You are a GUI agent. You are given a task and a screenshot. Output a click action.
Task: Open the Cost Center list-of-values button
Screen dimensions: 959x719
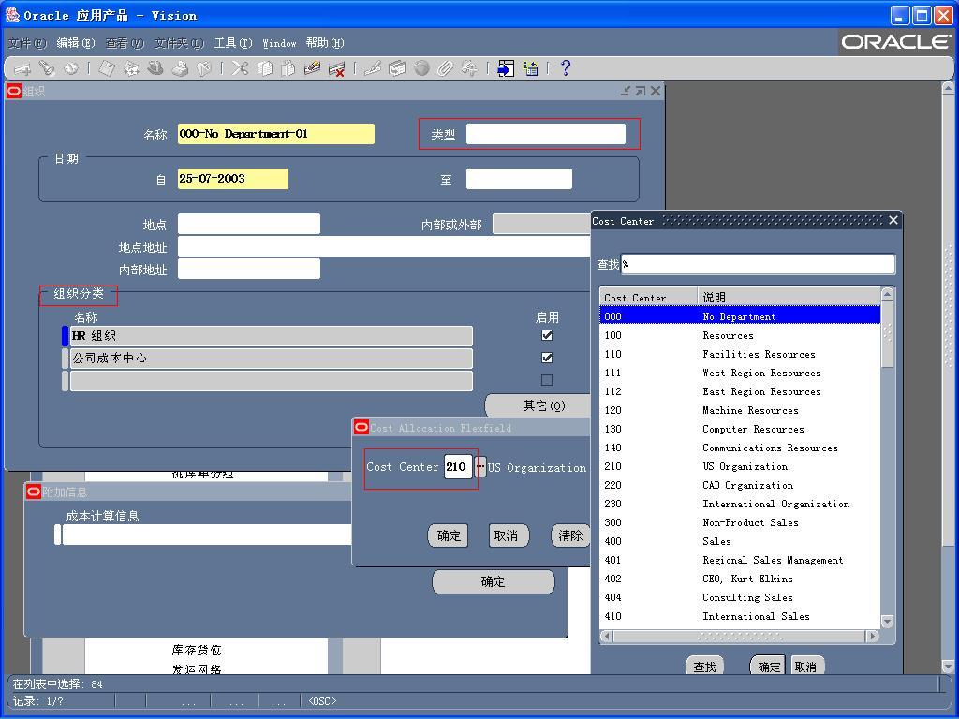click(480, 466)
